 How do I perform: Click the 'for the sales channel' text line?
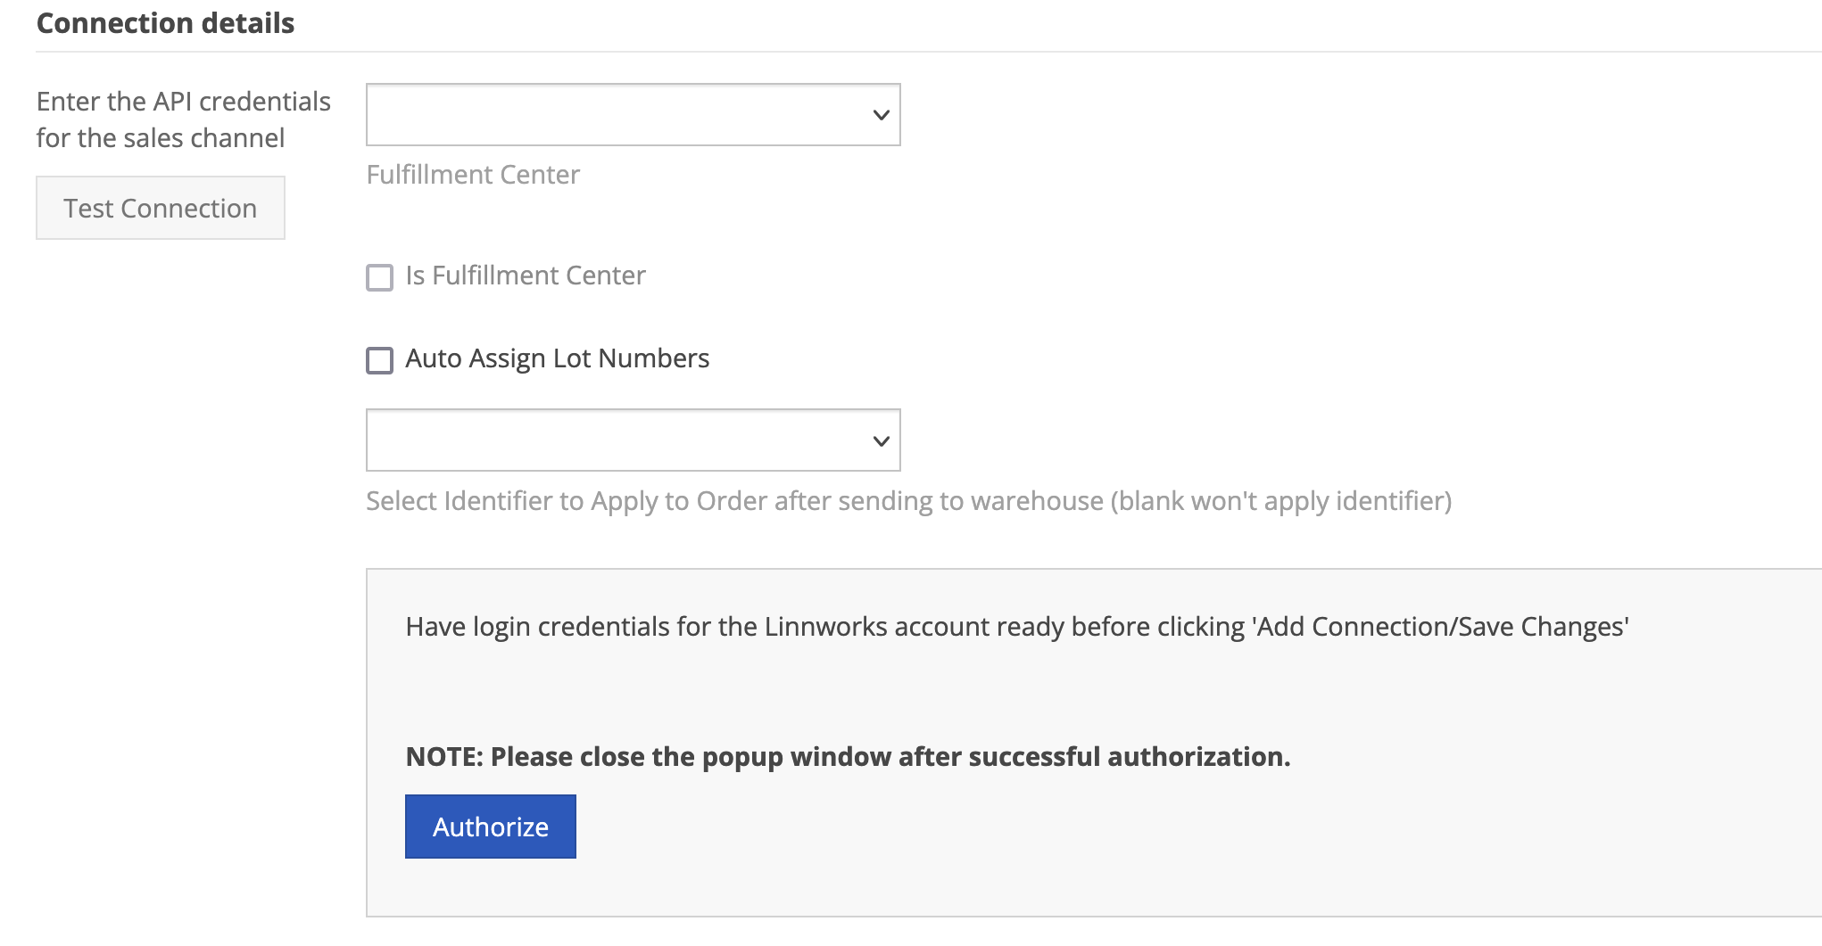161,138
